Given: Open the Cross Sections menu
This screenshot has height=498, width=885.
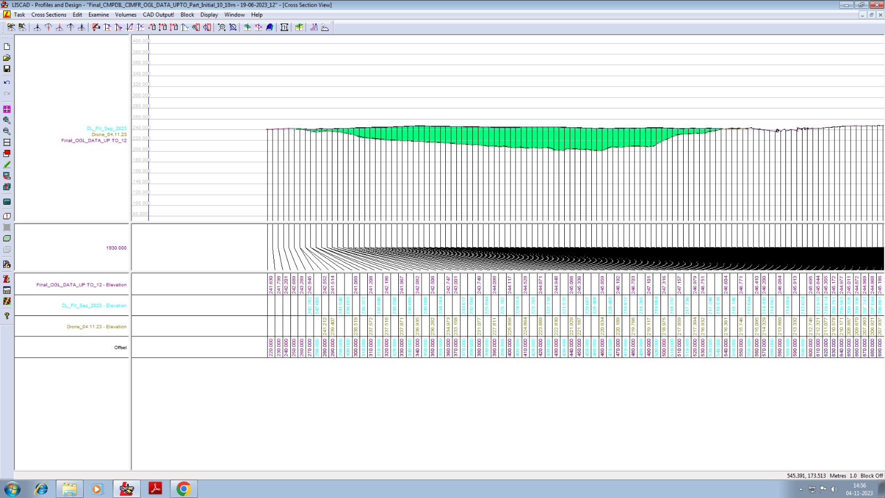Looking at the screenshot, I should 49,15.
